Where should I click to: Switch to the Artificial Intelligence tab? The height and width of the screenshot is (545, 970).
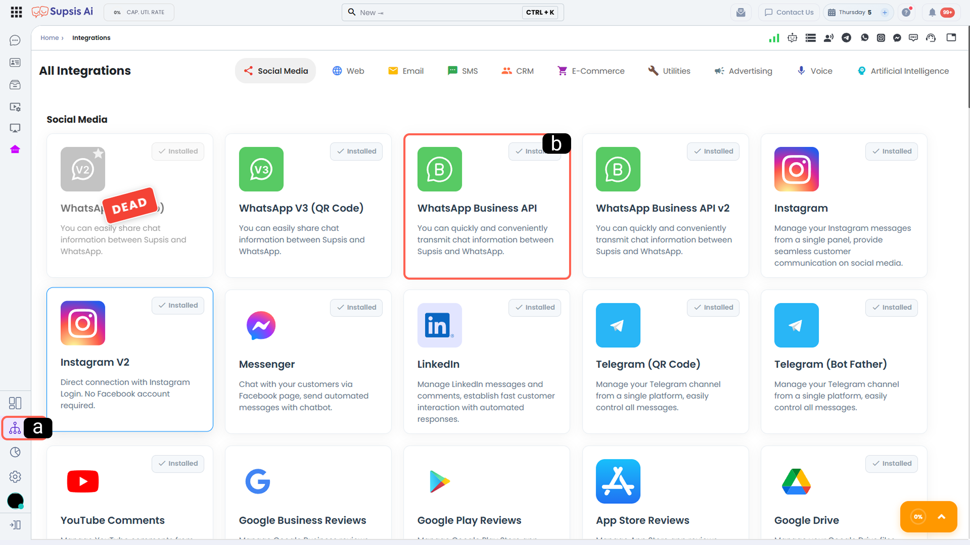903,71
